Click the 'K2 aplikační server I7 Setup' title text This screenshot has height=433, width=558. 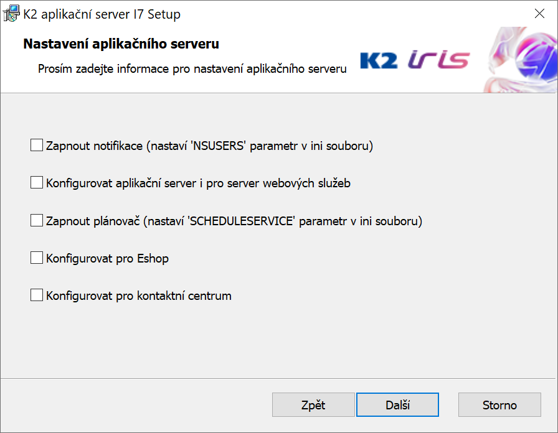click(102, 14)
